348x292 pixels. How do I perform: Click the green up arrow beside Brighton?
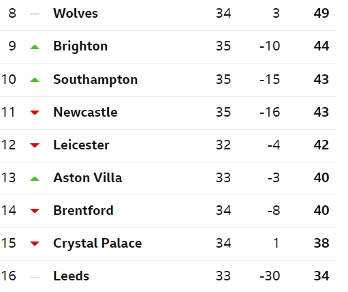(35, 47)
